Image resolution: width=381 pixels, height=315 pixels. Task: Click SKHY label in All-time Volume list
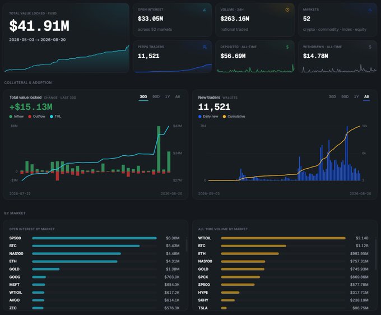coord(203,300)
